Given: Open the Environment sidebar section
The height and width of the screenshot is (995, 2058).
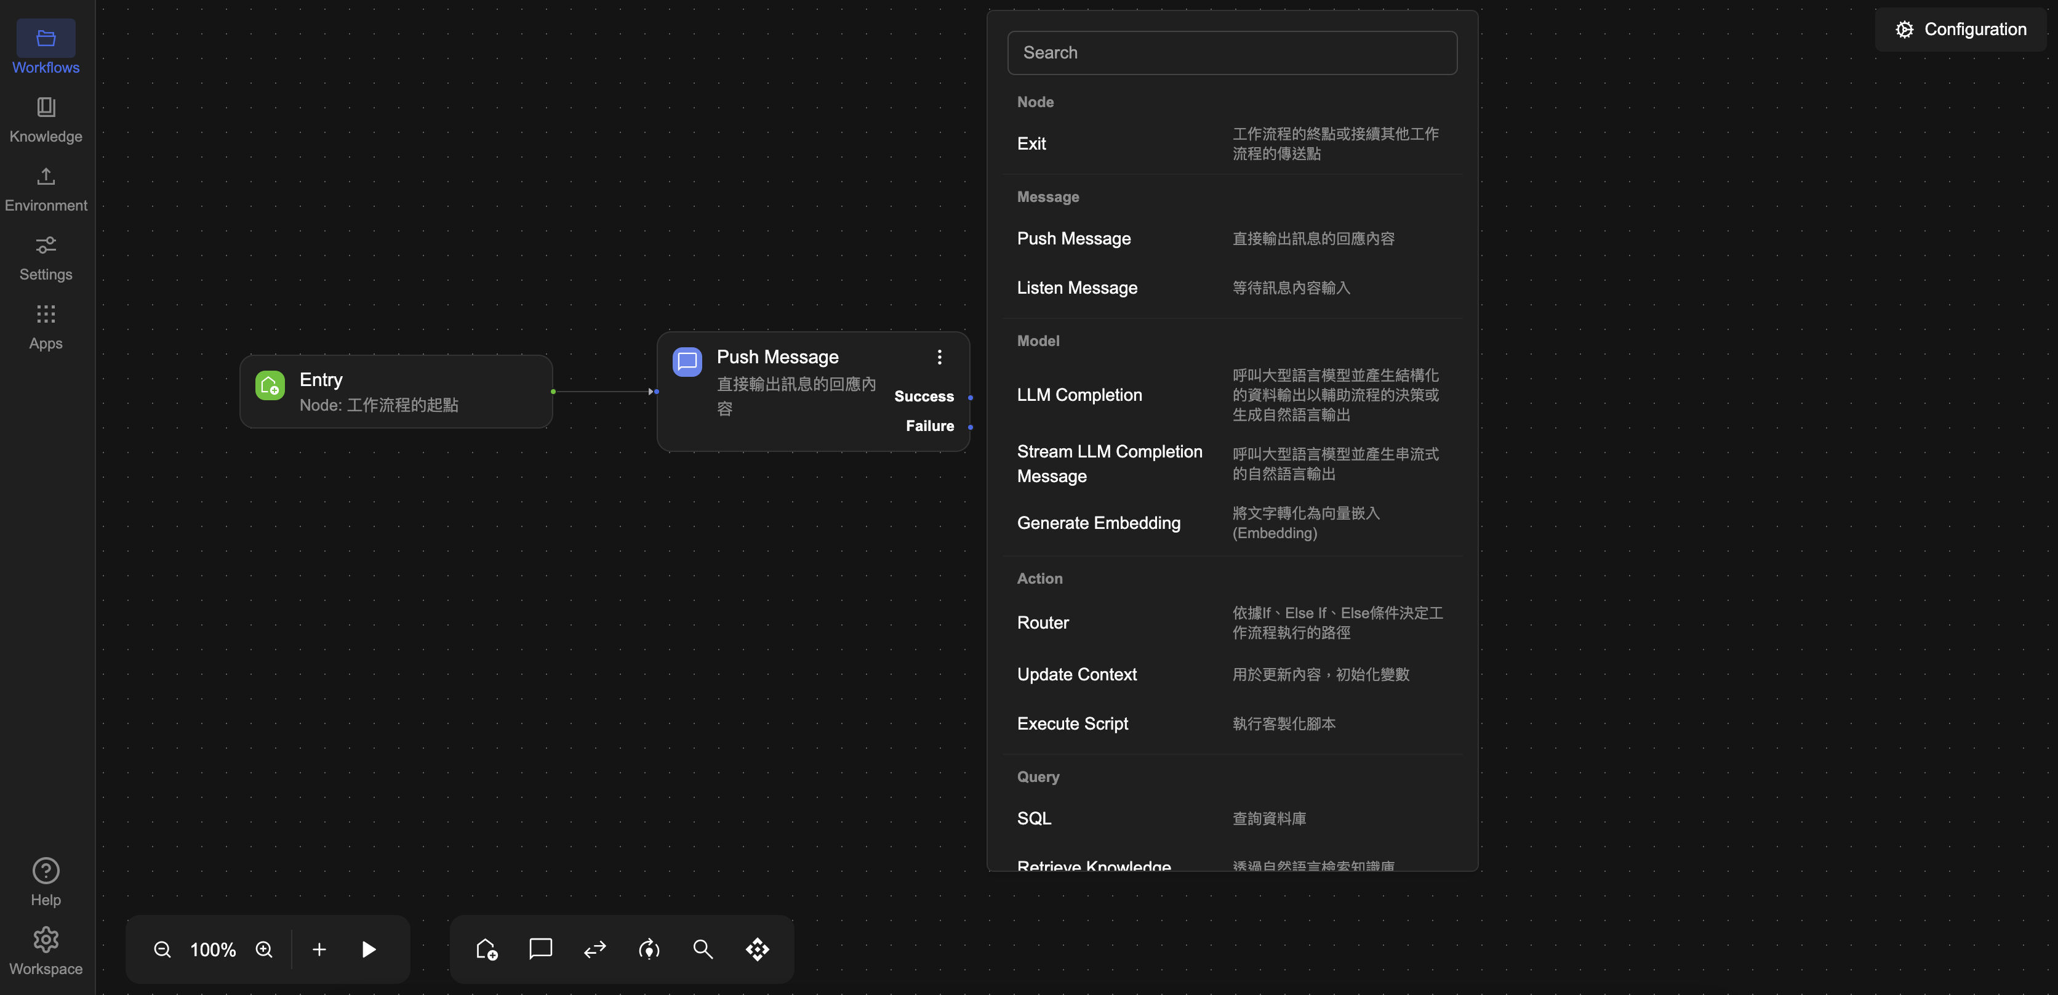Looking at the screenshot, I should click(x=46, y=190).
